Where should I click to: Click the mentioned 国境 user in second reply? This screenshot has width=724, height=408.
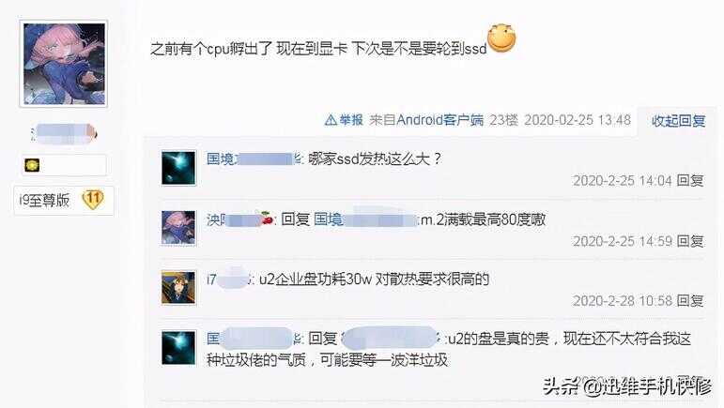click(365, 219)
